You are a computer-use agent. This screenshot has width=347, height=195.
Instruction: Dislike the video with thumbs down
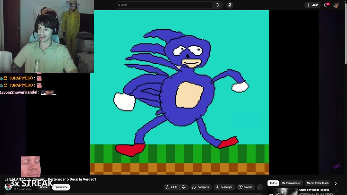click(x=184, y=187)
